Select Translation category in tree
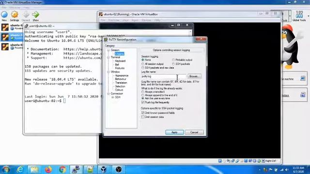The height and width of the screenshot is (174, 310). 121,83
